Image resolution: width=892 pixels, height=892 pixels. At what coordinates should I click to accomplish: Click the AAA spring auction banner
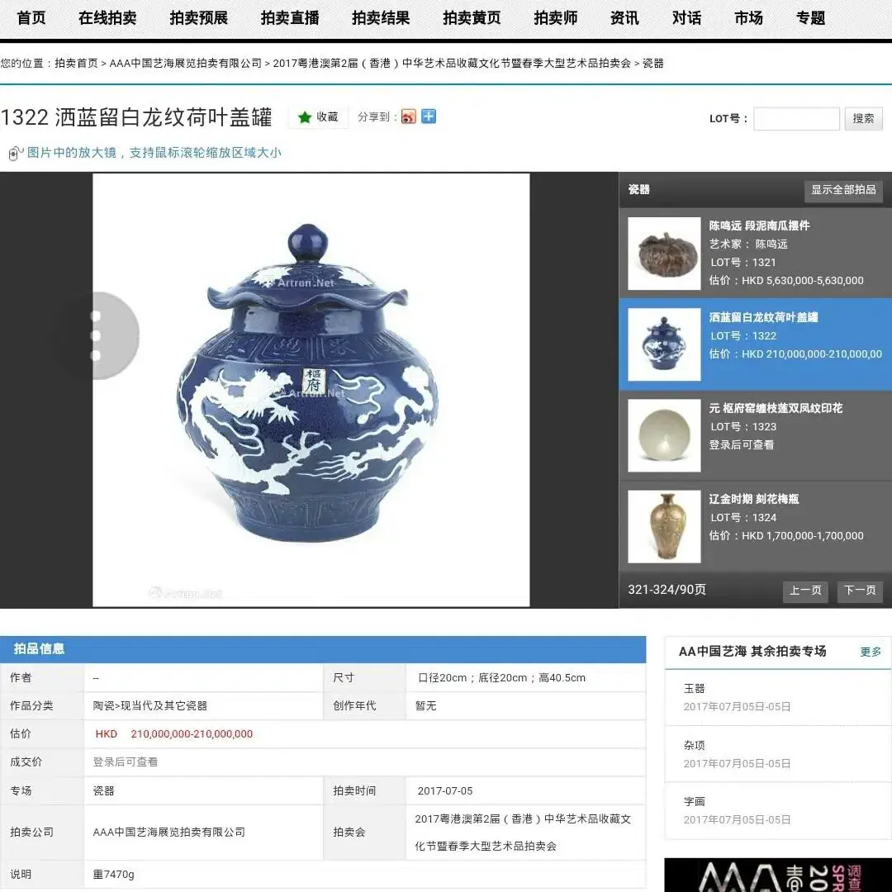(778, 875)
